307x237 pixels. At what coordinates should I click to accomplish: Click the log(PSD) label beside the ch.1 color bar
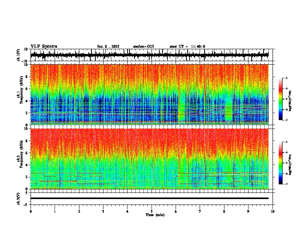[290, 101]
